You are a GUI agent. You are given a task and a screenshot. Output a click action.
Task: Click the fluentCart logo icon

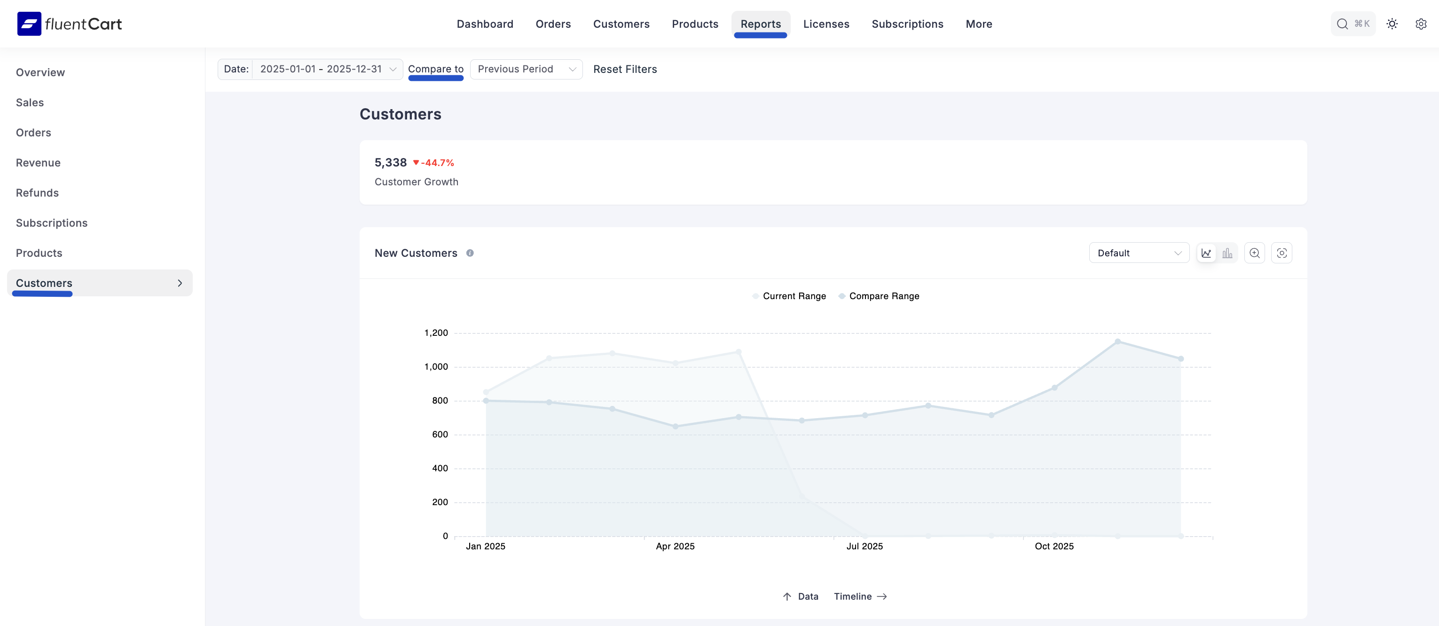tap(29, 24)
